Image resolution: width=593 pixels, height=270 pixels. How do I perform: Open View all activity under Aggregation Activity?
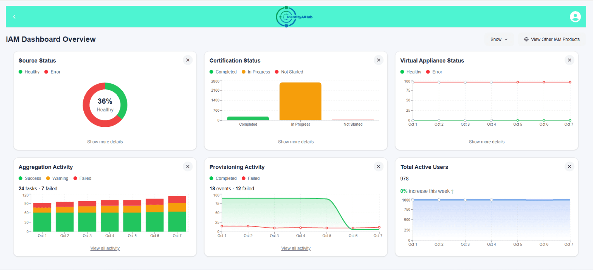[105, 248]
